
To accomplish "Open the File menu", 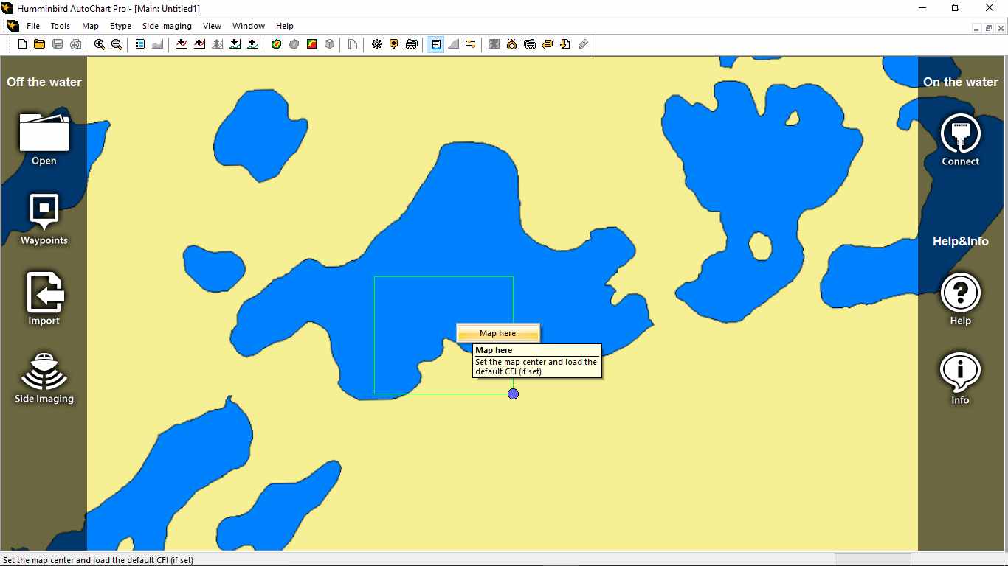I will (x=33, y=26).
